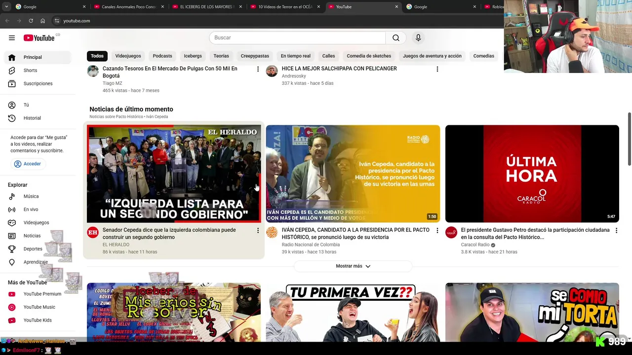
Task: Activate voice search microphone
Action: (x=418, y=38)
